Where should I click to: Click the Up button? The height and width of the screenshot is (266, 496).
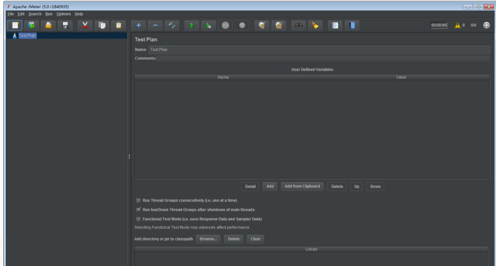click(x=357, y=187)
